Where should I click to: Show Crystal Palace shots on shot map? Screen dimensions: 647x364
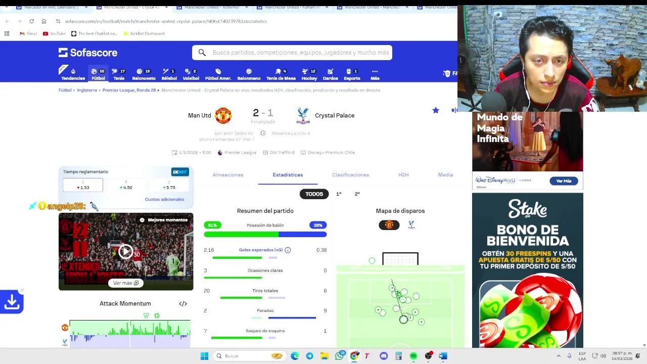(x=411, y=225)
